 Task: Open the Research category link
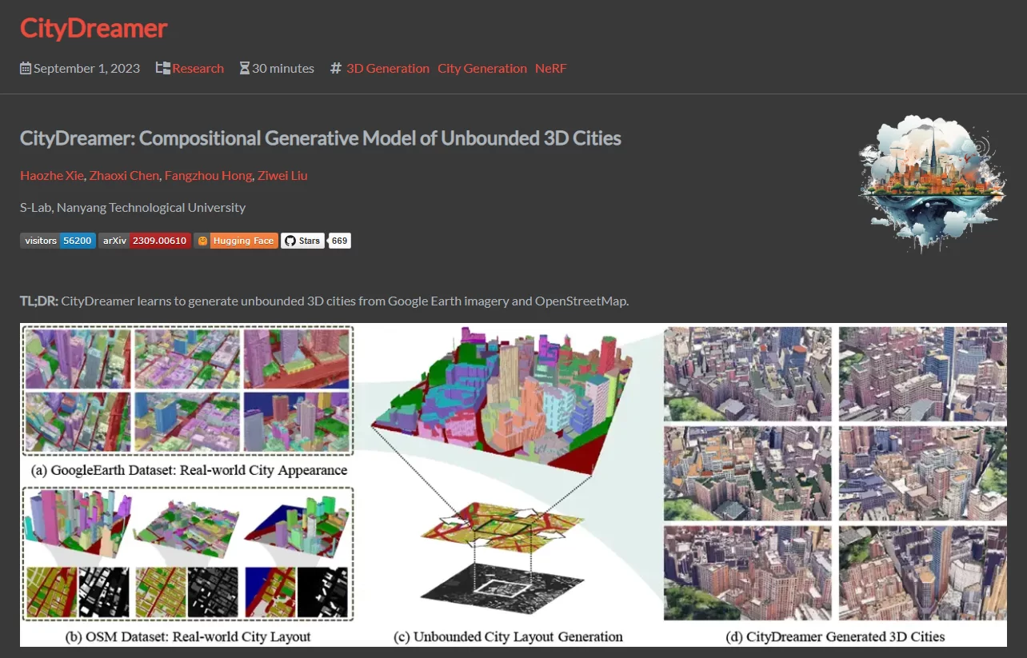click(x=198, y=69)
